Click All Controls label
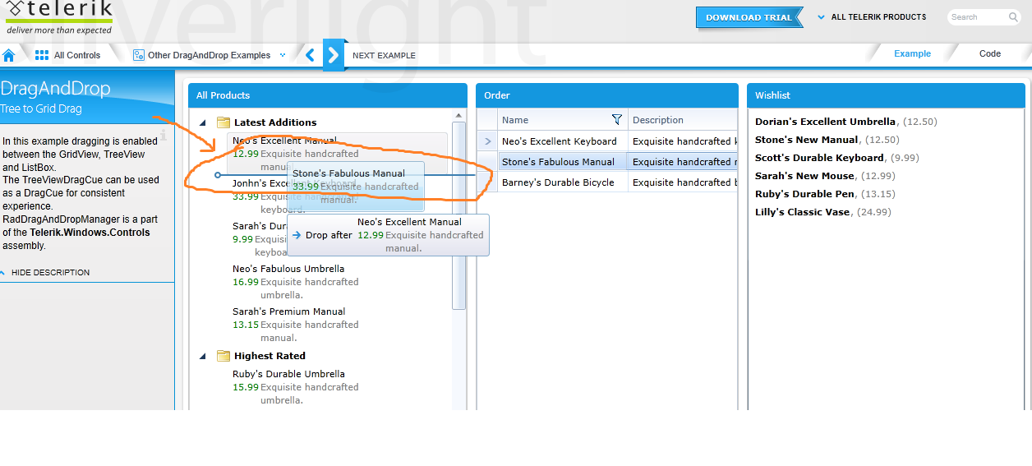Viewport: 1032px width, 466px height. tap(77, 56)
